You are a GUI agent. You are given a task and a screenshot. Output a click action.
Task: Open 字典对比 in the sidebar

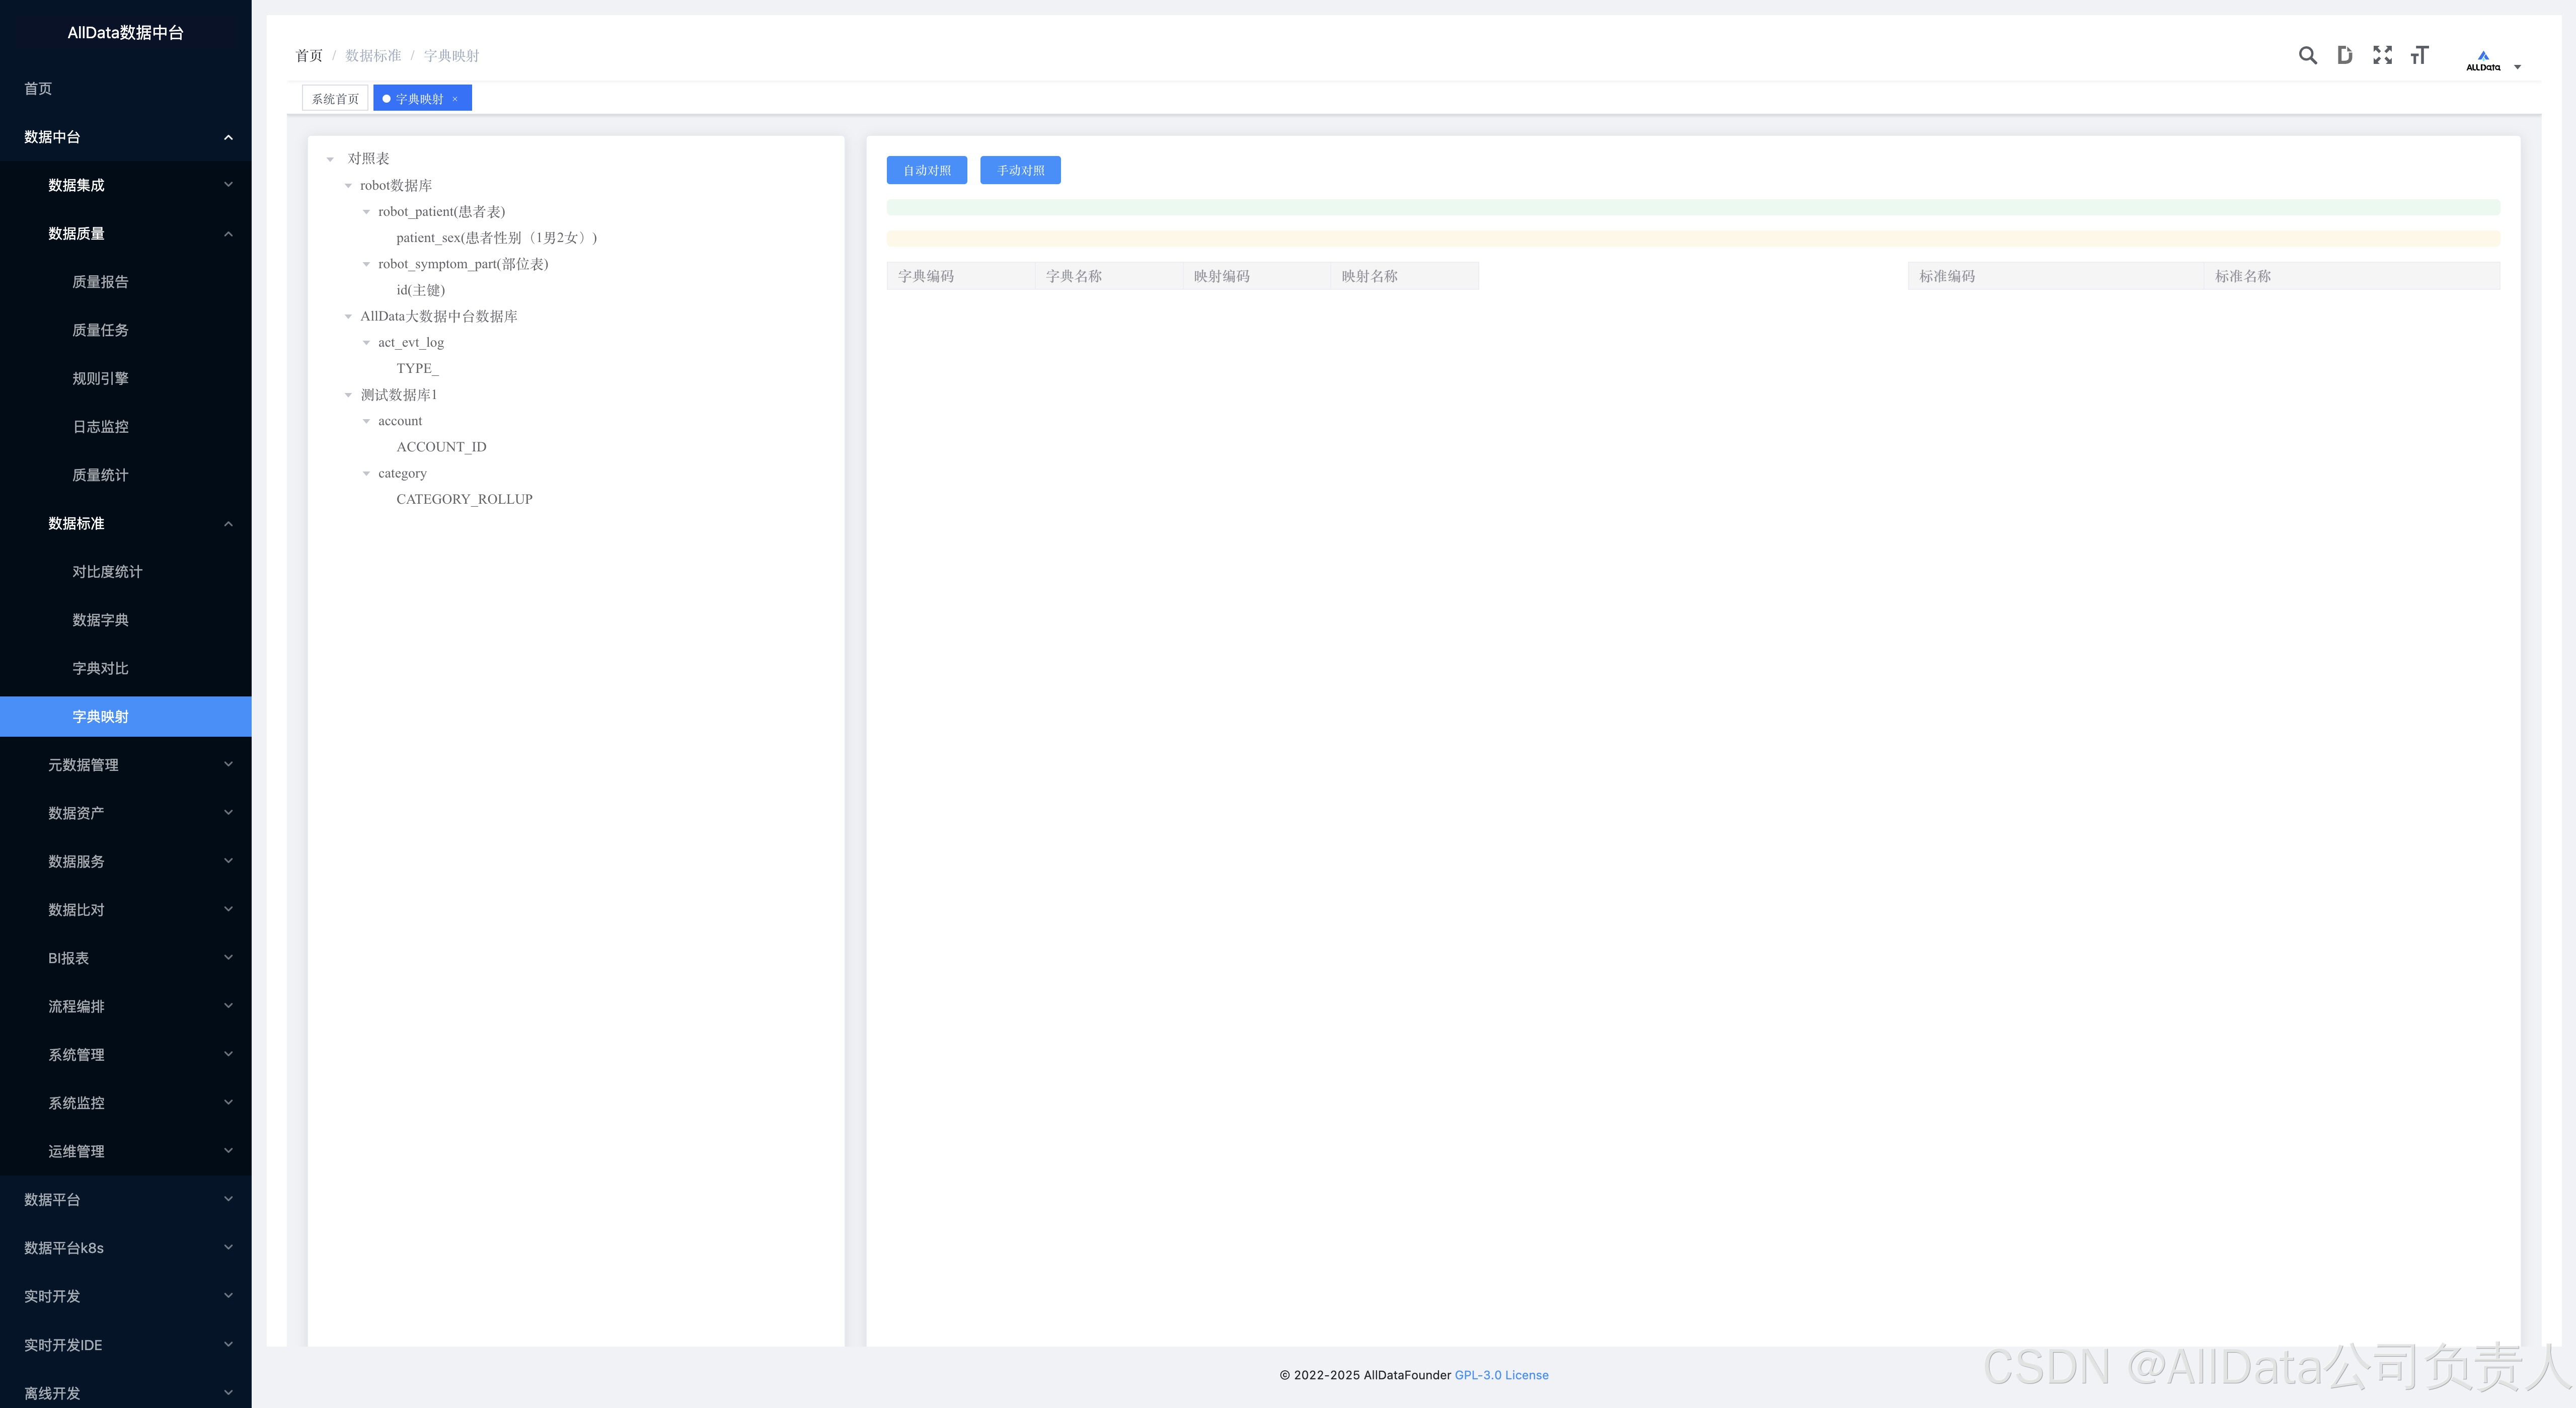pos(100,668)
